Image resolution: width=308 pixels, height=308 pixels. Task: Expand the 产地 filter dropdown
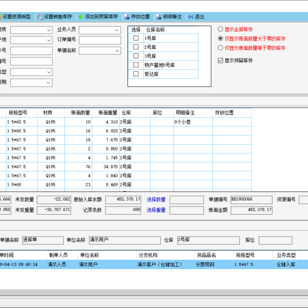pos(49,40)
